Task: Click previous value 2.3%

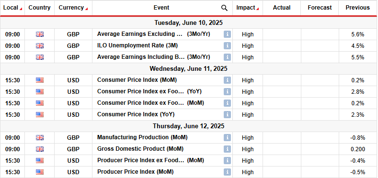Action: tap(358, 115)
